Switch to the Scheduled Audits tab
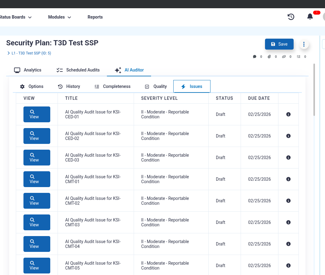This screenshot has height=275, width=325. point(78,70)
